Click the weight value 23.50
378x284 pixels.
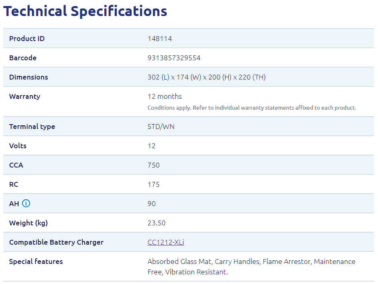pyautogui.click(x=156, y=223)
